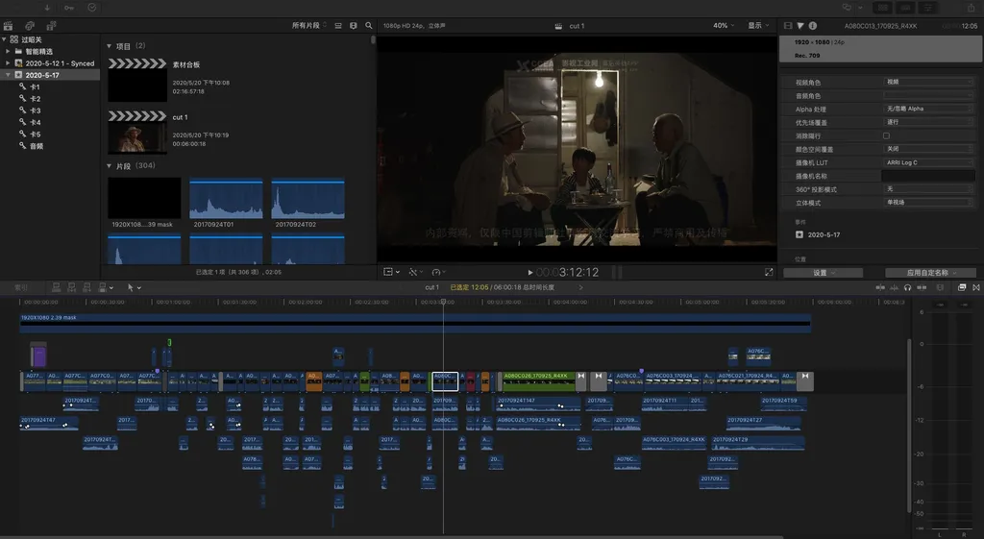Open the Photos and Audio sidebar
984x539 pixels.
31,26
